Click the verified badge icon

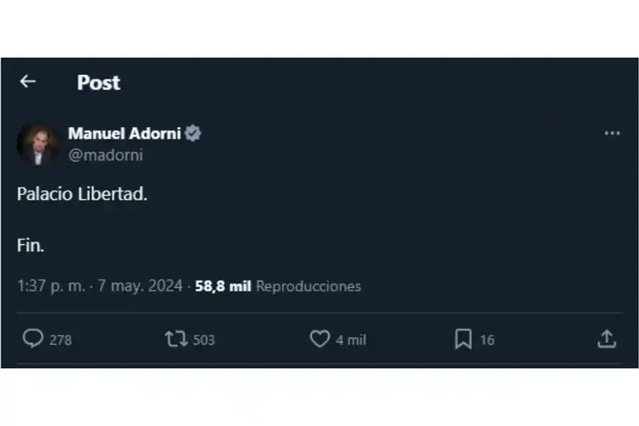coord(193,134)
